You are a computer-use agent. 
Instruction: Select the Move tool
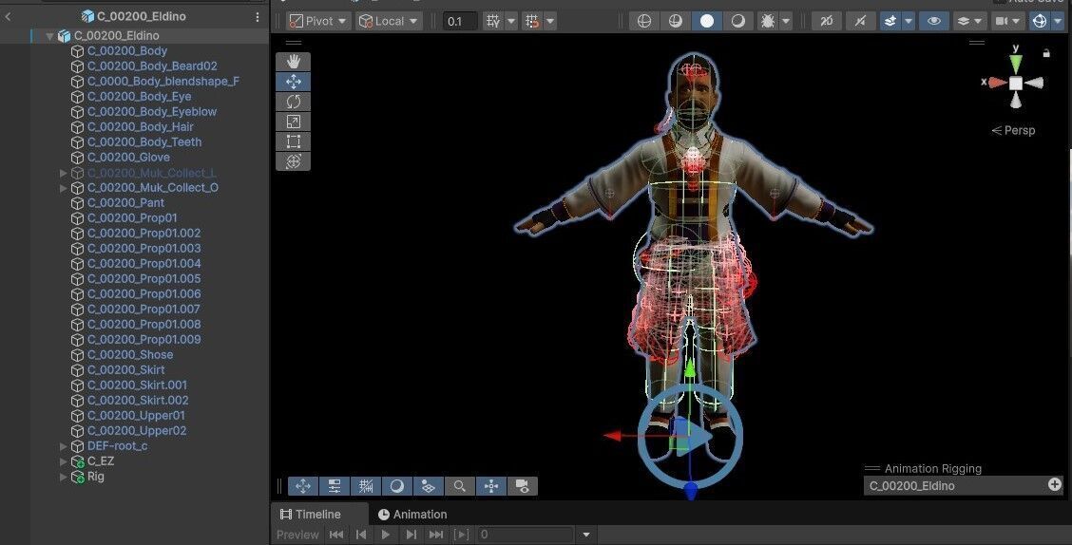pyautogui.click(x=294, y=82)
